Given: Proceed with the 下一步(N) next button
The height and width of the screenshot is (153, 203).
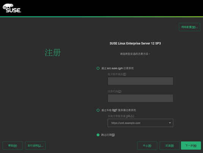Looking at the screenshot, I should click(x=191, y=146).
